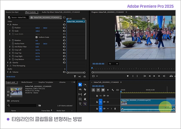Open the Fit zoom level dropdown
Viewport: 181px width, 129px height.
(113, 64)
